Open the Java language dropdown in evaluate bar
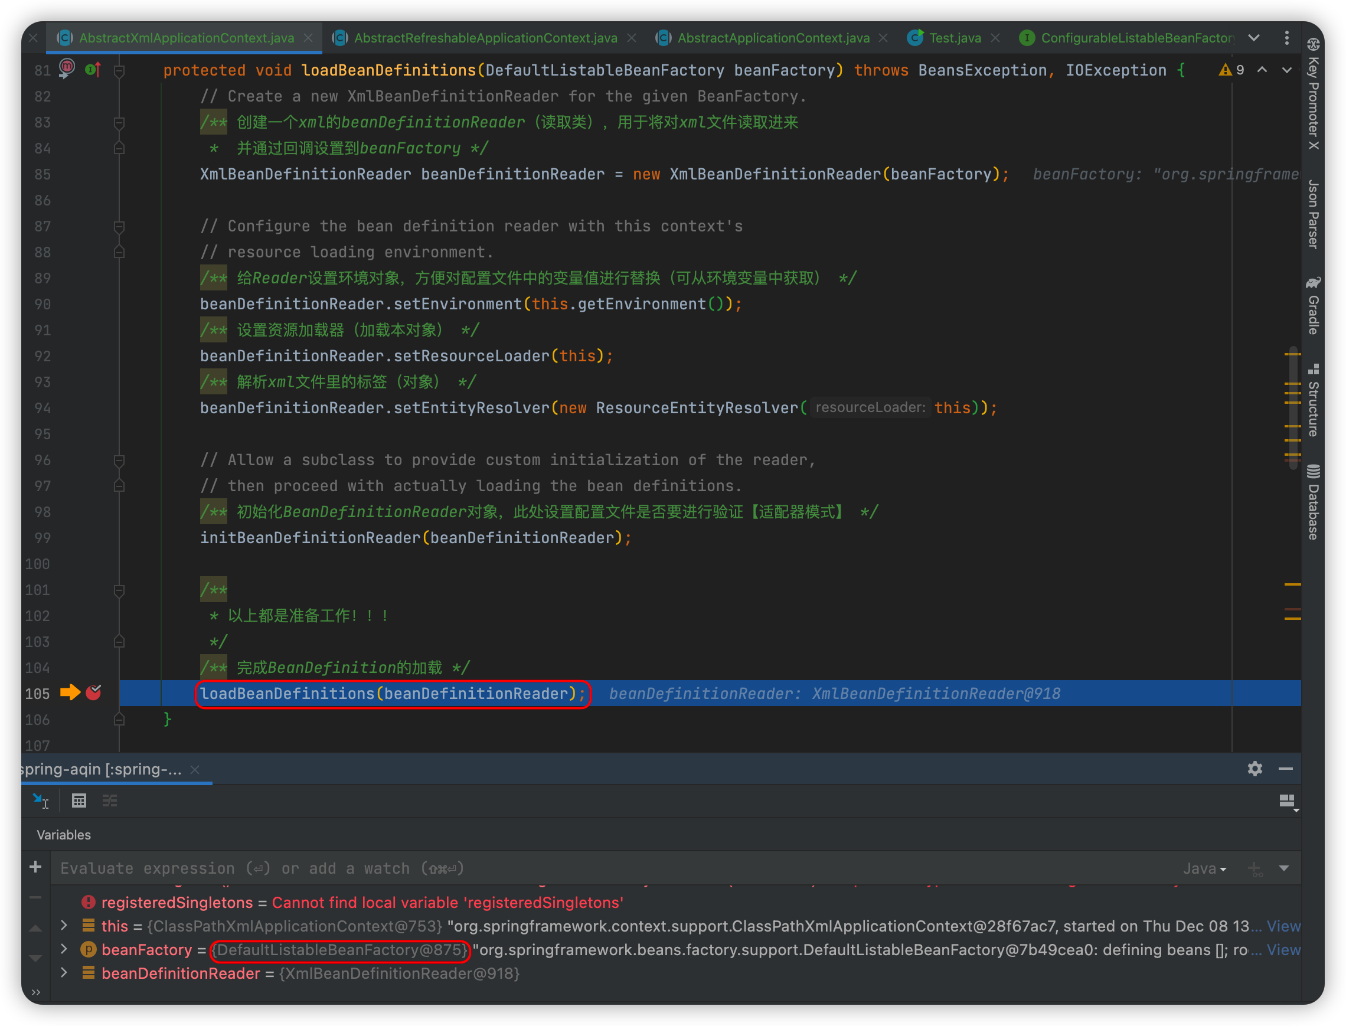 [1204, 868]
